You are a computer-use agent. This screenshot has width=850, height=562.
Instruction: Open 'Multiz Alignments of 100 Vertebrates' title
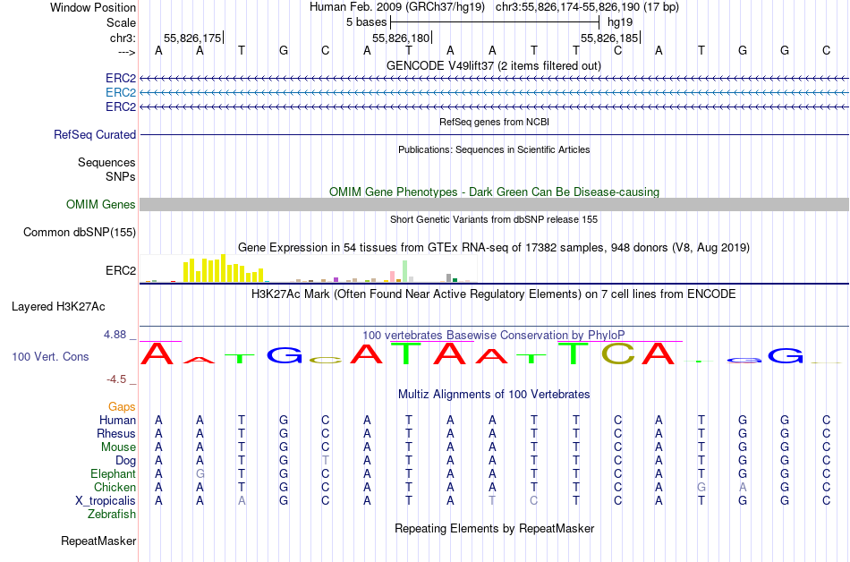(494, 395)
